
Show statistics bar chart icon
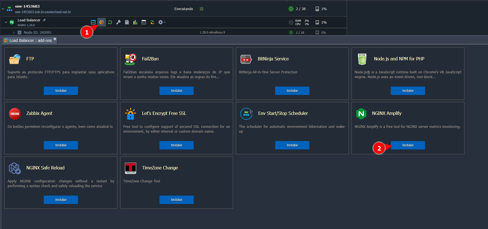pyautogui.click(x=135, y=22)
